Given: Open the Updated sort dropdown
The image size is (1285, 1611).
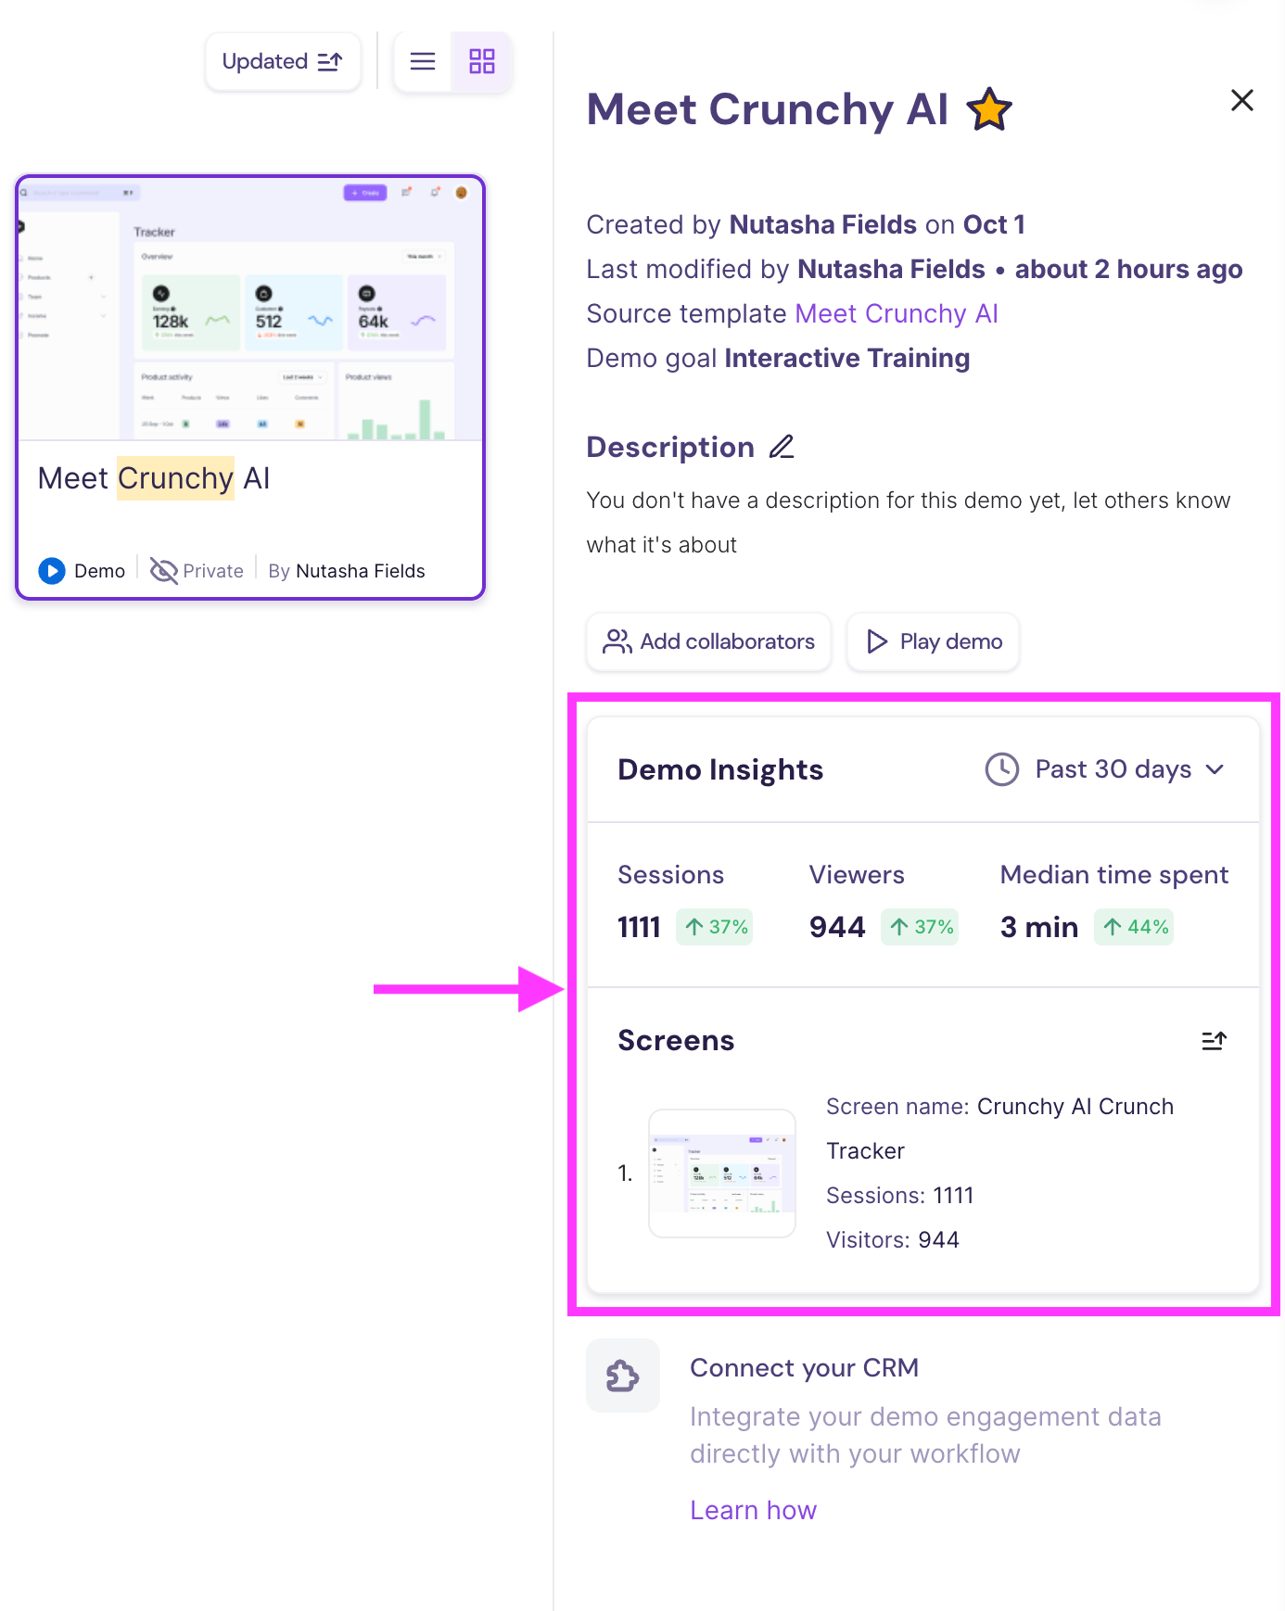Looking at the screenshot, I should click(283, 61).
